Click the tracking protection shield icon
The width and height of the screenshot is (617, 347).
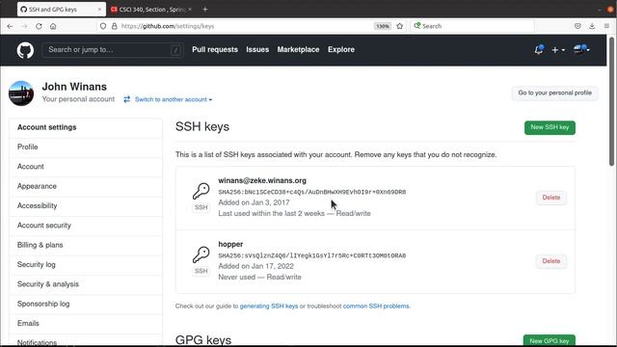103,26
